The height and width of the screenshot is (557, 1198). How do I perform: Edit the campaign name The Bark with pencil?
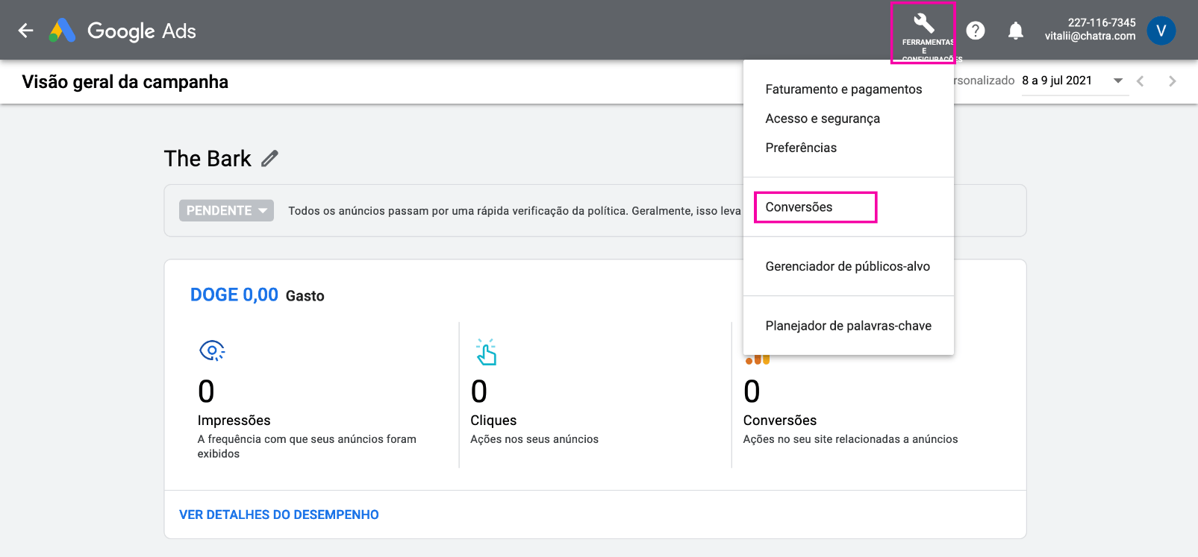coord(269,158)
